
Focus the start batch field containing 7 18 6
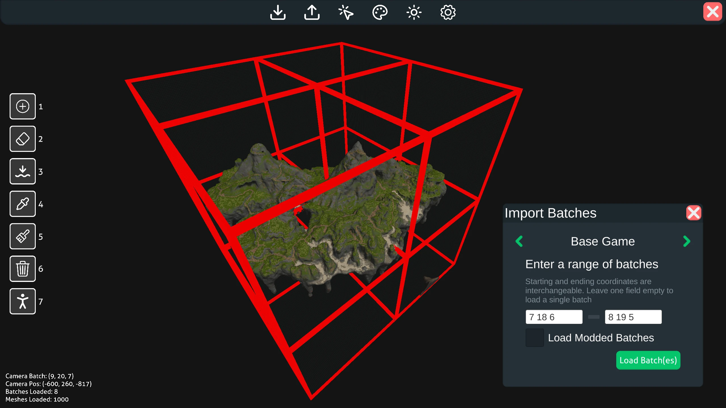[x=554, y=317]
